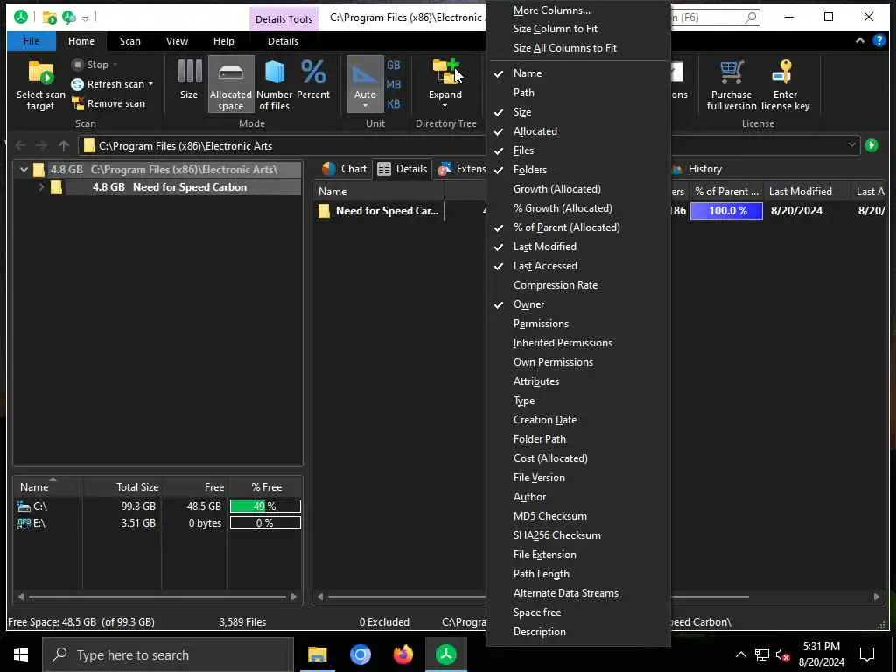Open the Auto unit dropdown arrow
Screen dimensions: 896x672
click(x=365, y=106)
